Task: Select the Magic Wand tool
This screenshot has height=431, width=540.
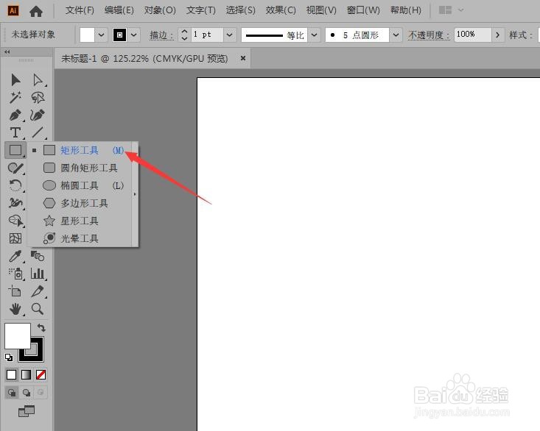Action: [15, 97]
